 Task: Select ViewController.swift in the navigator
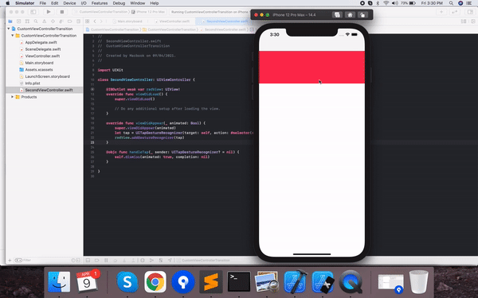(42, 56)
